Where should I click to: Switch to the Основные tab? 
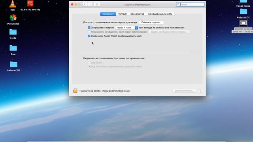pyautogui.click(x=108, y=14)
